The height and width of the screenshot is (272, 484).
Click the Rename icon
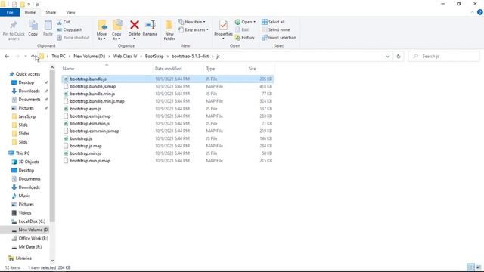tap(150, 25)
